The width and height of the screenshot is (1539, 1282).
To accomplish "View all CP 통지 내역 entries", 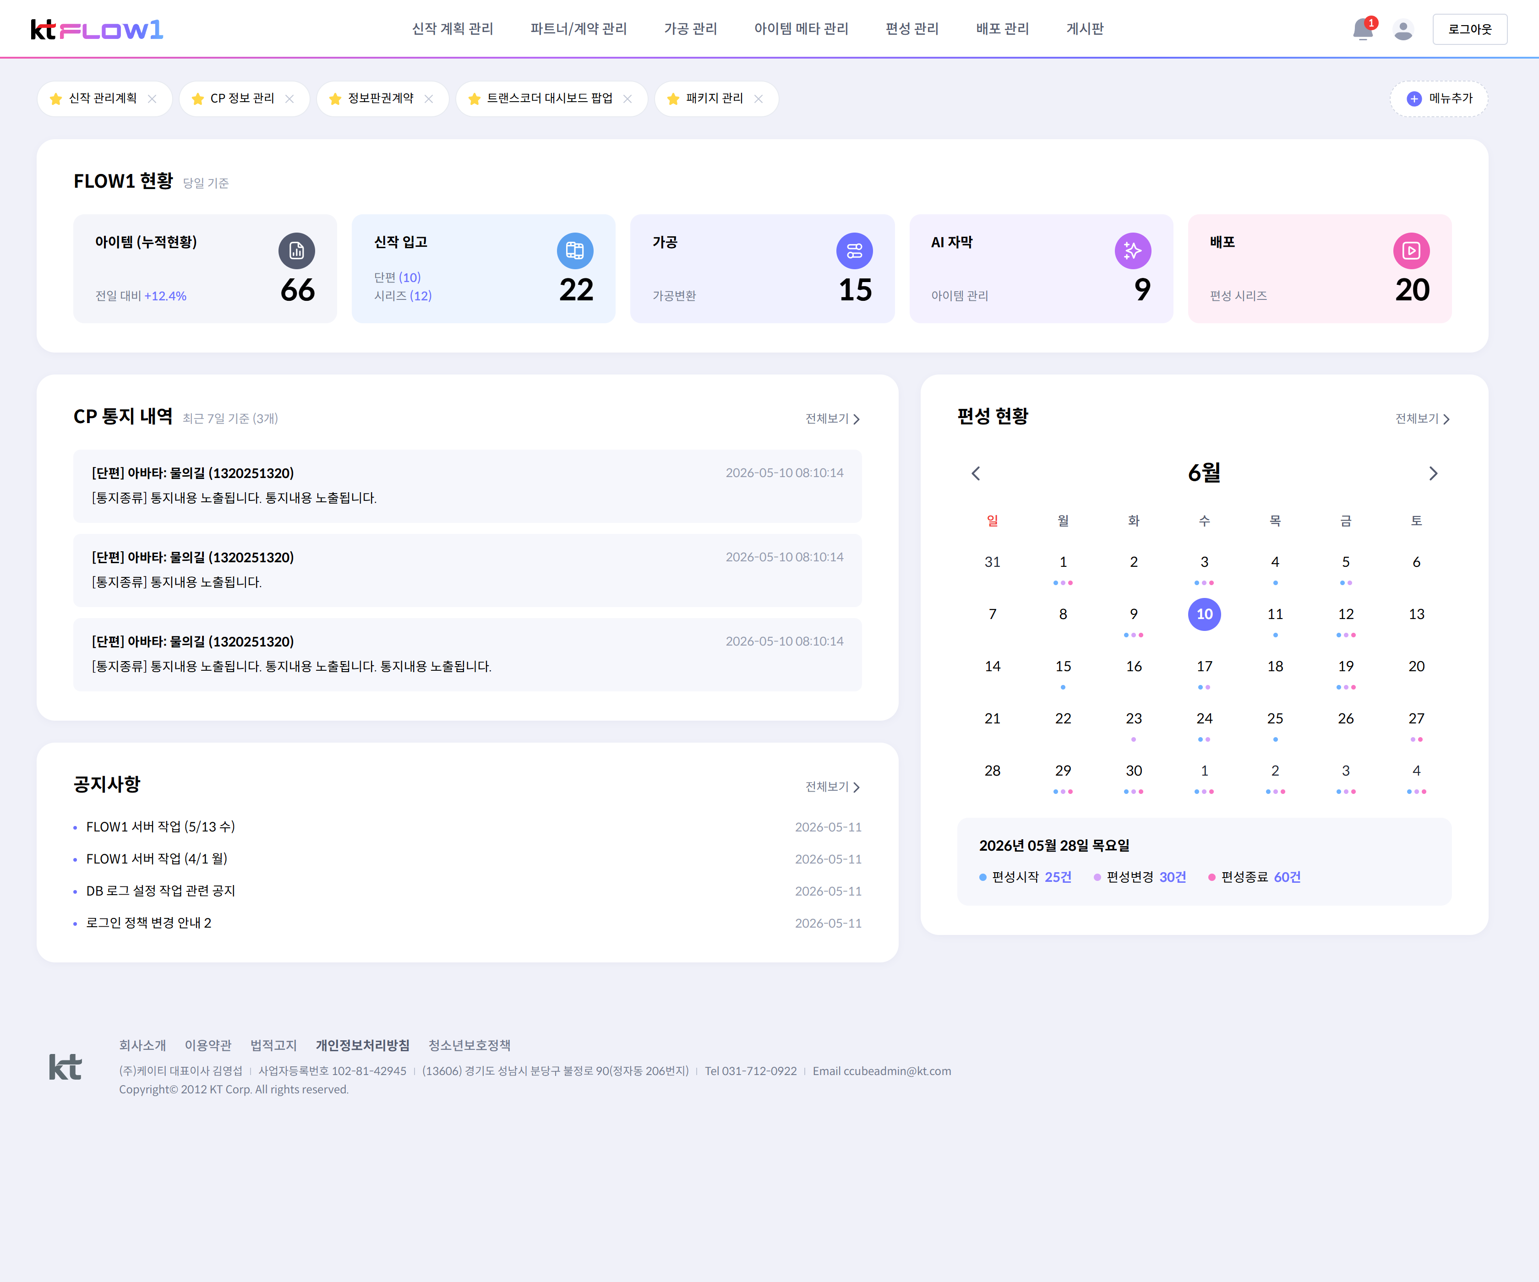I will 833,418.
